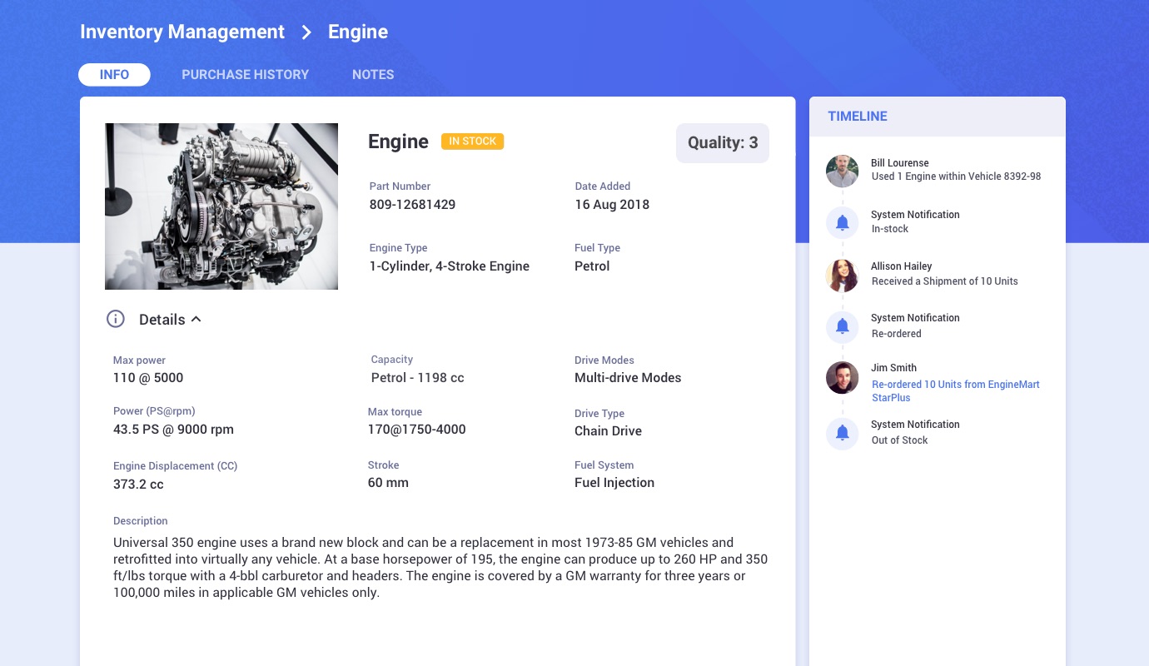
Task: Click the capacity value Petrol - 1198 cc
Action: click(418, 378)
